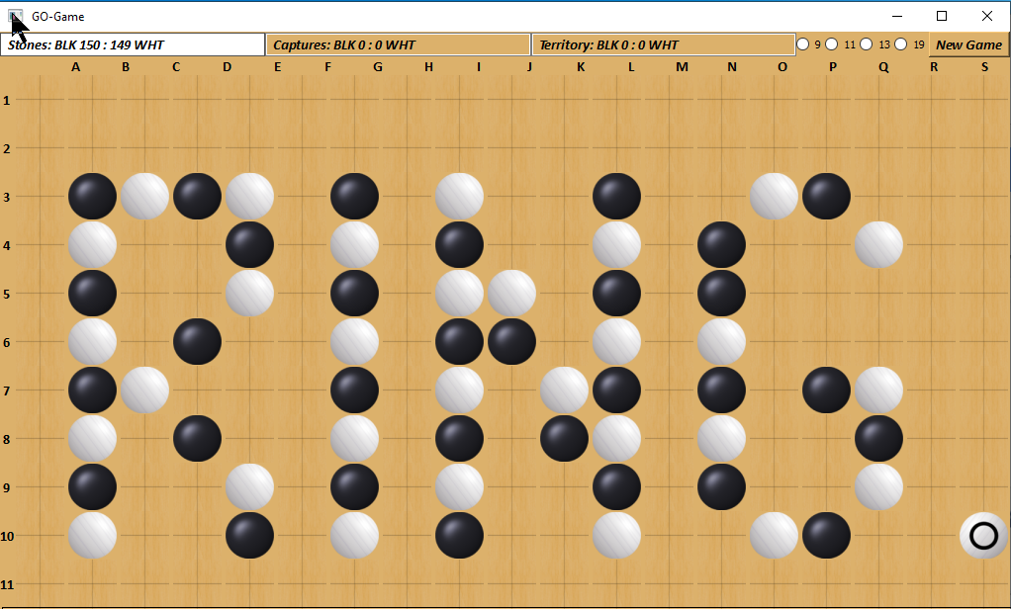Choose the 13 board size option
This screenshot has height=609, width=1011.
[x=867, y=44]
